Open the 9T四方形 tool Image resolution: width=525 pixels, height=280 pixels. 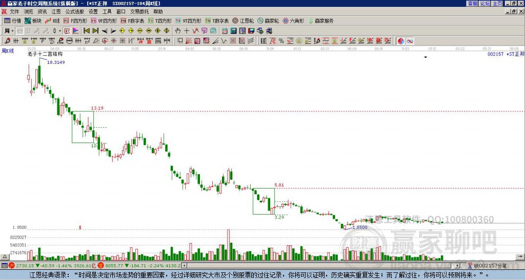coord(188,20)
